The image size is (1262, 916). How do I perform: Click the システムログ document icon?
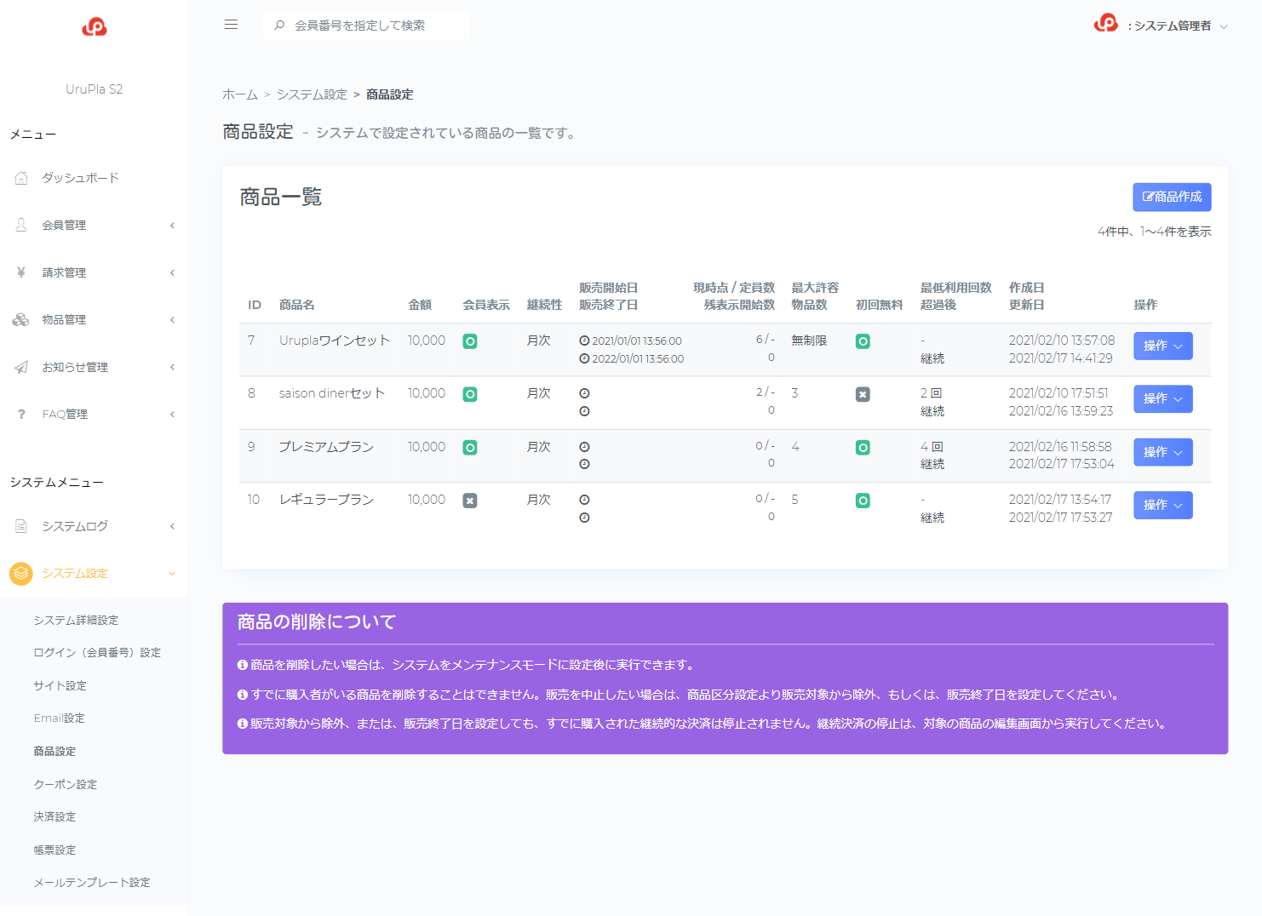[21, 526]
